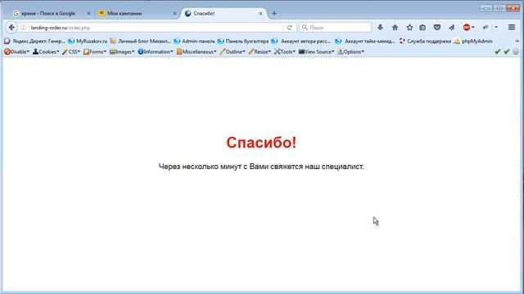
Task: Click into the Поиск search box
Action: click(x=335, y=27)
